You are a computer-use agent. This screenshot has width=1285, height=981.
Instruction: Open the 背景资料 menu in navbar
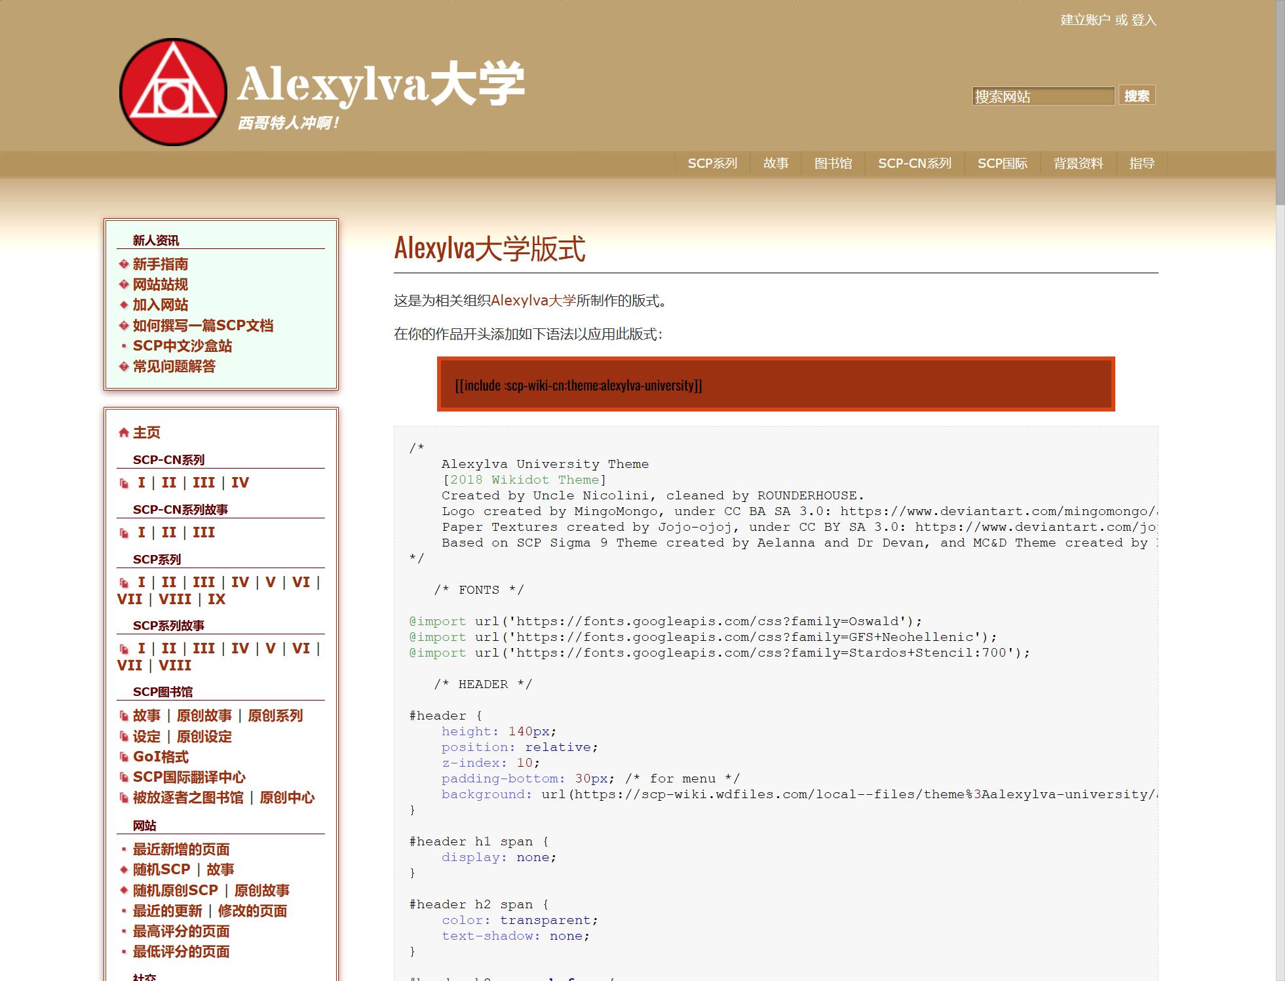pyautogui.click(x=1078, y=163)
